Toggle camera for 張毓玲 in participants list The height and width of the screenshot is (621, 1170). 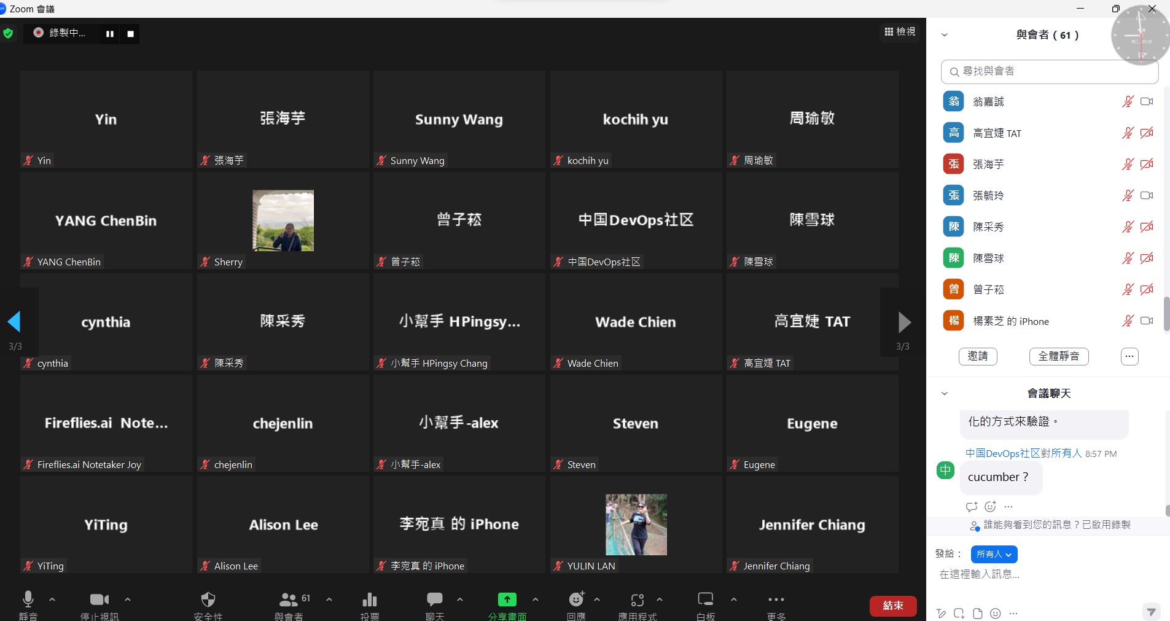1146,195
